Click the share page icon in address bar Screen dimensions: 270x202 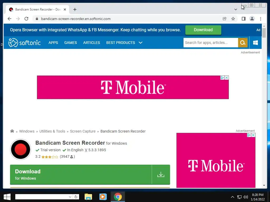point(225,19)
